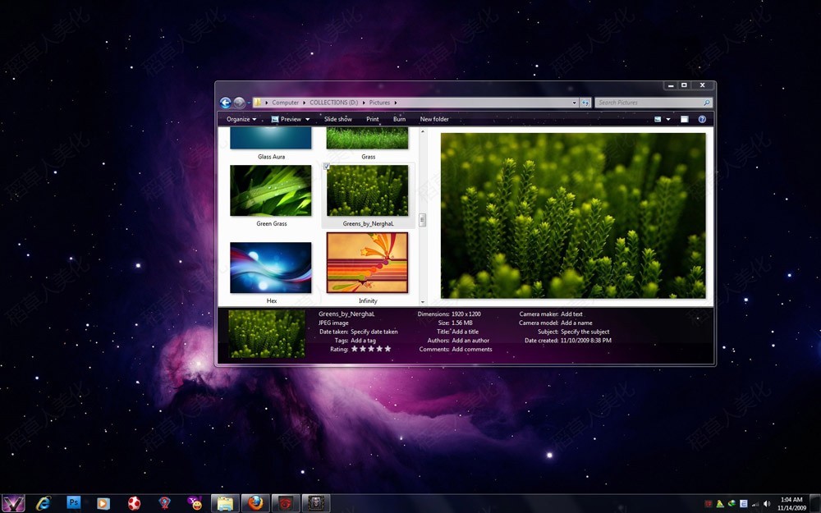Click the Change your view icon
Viewport: 821px width, 513px height.
click(x=658, y=119)
